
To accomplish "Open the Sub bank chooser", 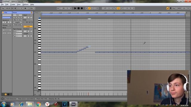I will [x=18, y=34].
